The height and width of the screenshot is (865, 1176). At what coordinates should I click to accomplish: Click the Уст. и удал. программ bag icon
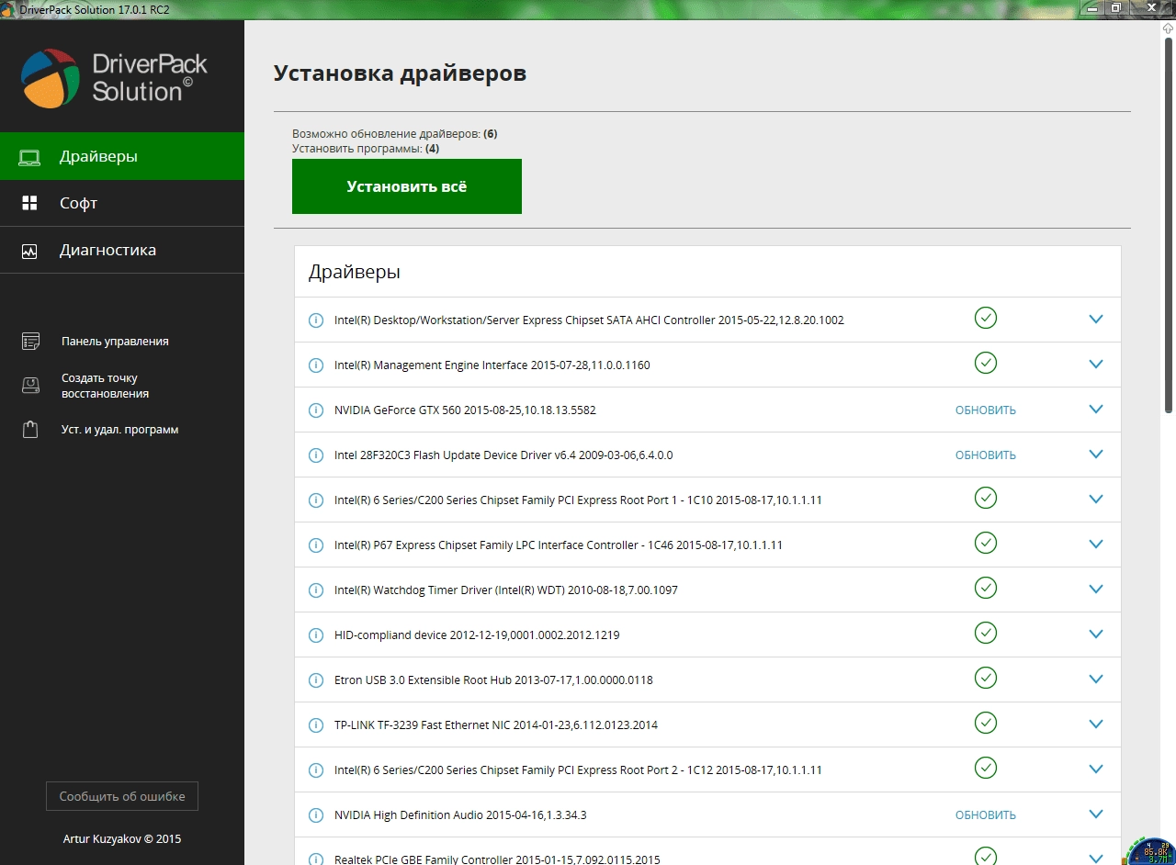click(31, 430)
